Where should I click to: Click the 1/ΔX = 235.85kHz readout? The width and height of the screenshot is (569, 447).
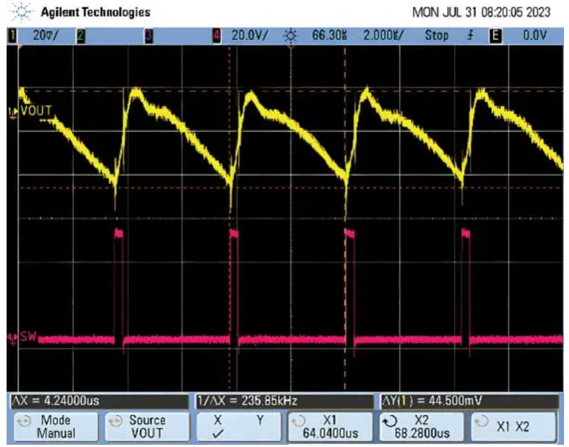(x=284, y=401)
